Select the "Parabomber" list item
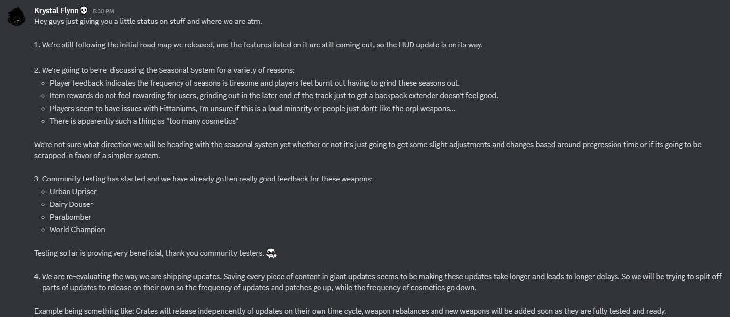730x317 pixels. 70,217
